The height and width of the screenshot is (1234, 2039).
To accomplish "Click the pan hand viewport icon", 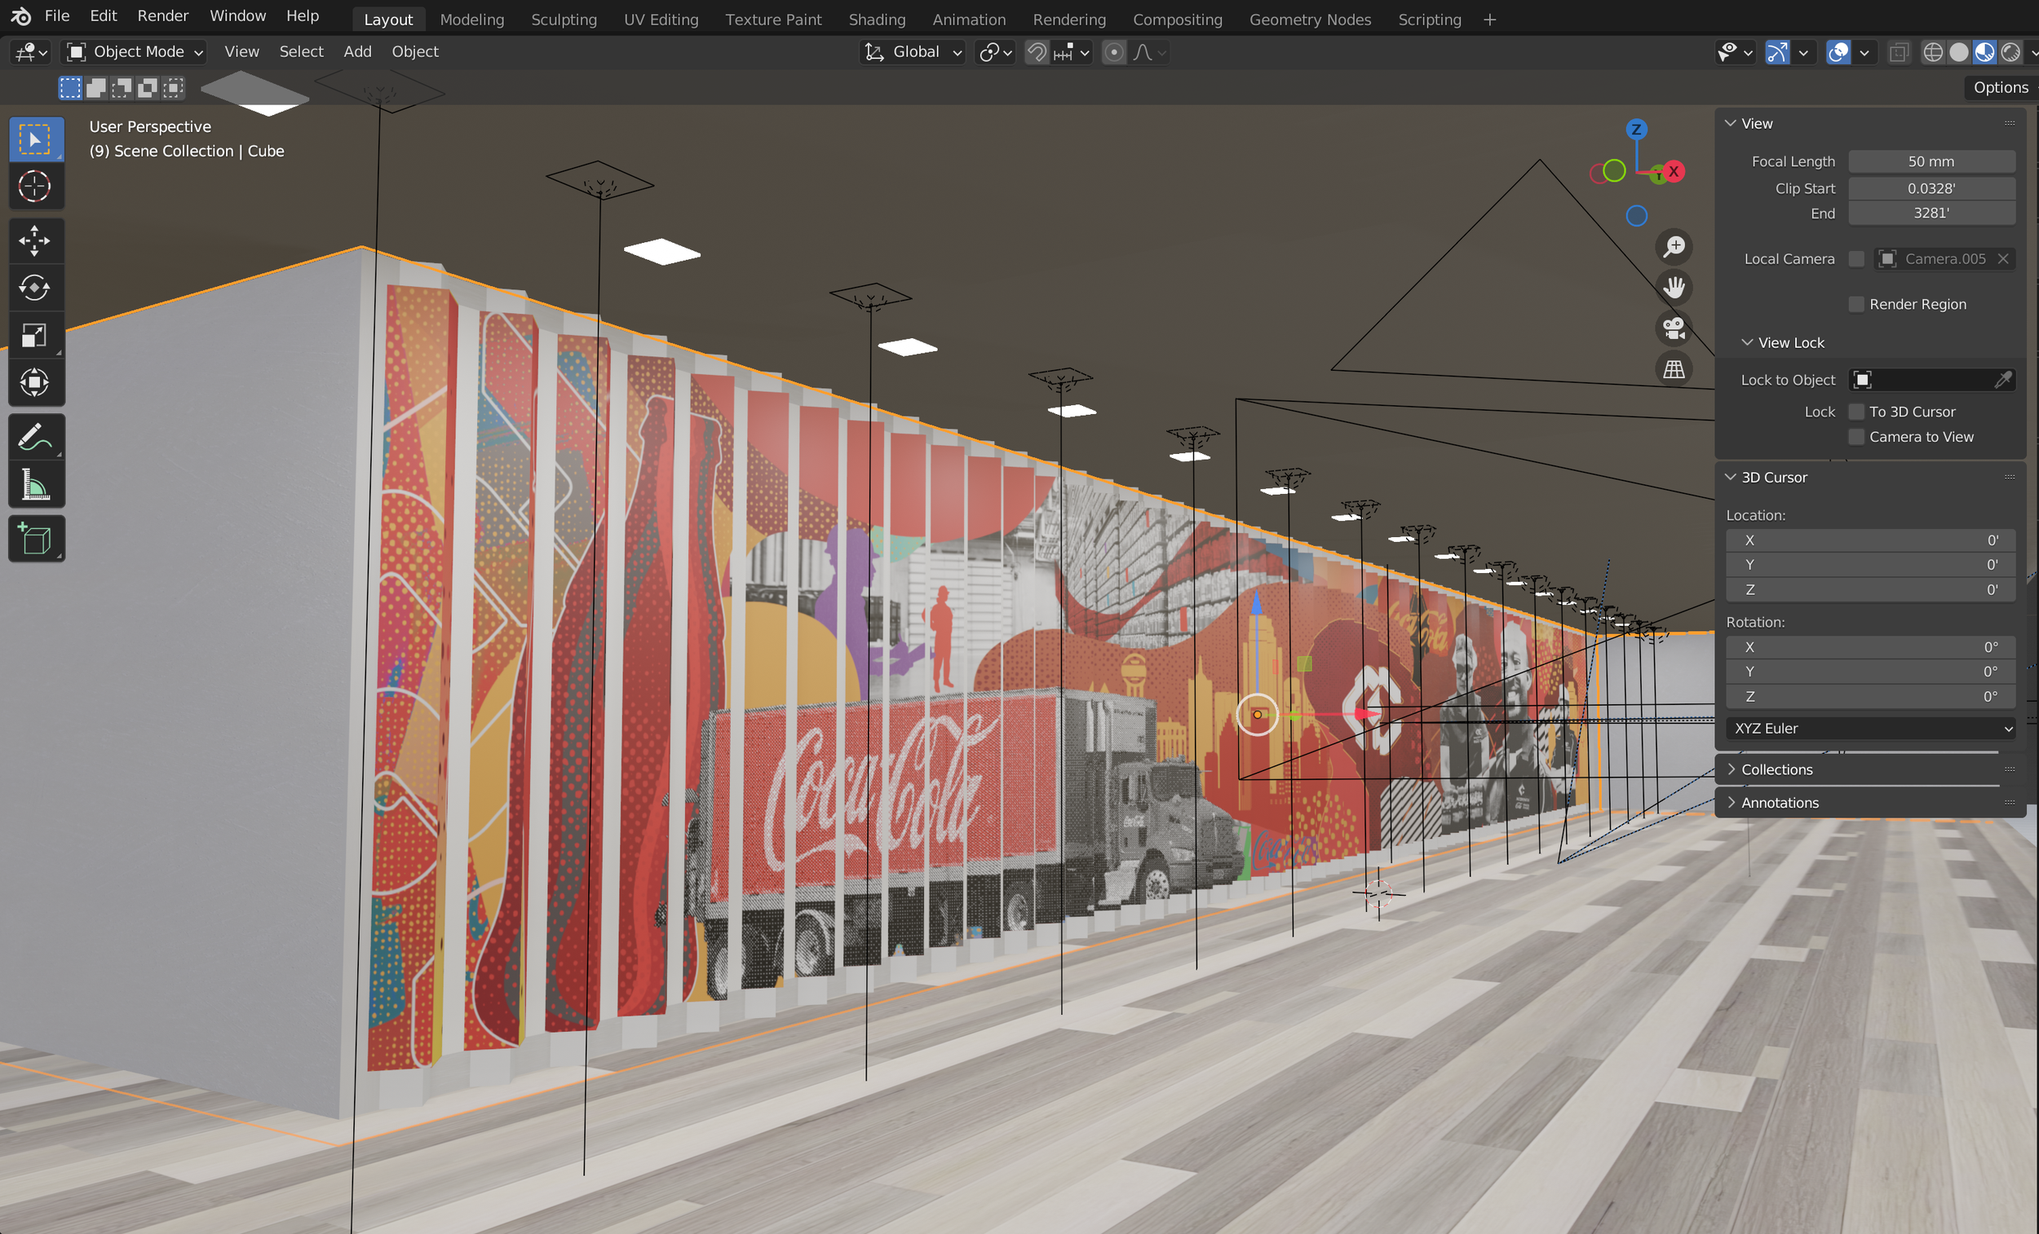I will click(x=1674, y=288).
